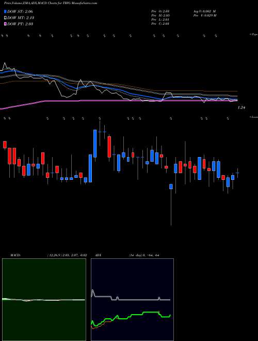Click the 'Pre C: 2.03' value
Image resolution: width=258 pixels, height=341 pixels.
[160, 24]
